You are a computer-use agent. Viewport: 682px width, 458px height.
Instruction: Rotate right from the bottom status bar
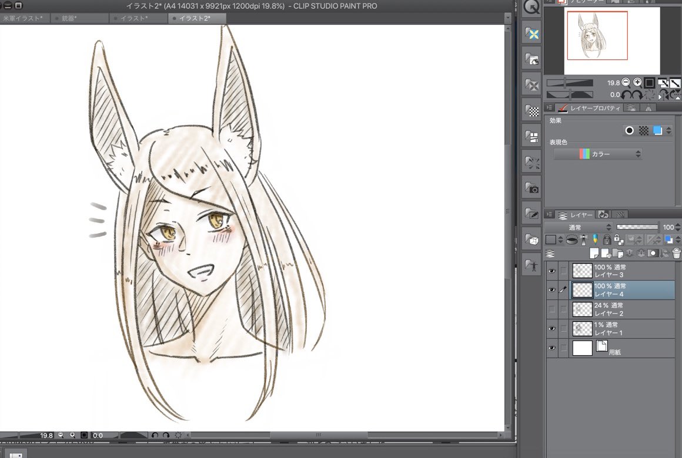(x=166, y=435)
